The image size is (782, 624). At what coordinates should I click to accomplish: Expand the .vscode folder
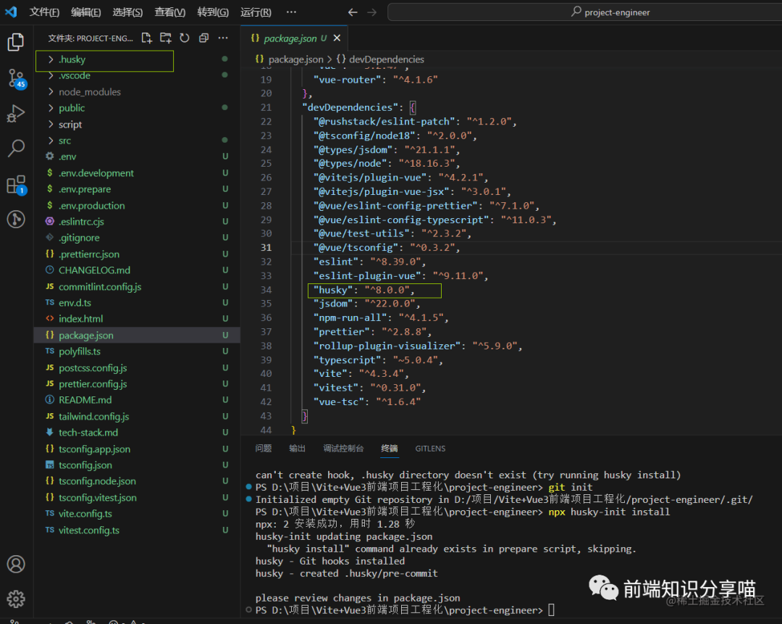tap(137, 75)
